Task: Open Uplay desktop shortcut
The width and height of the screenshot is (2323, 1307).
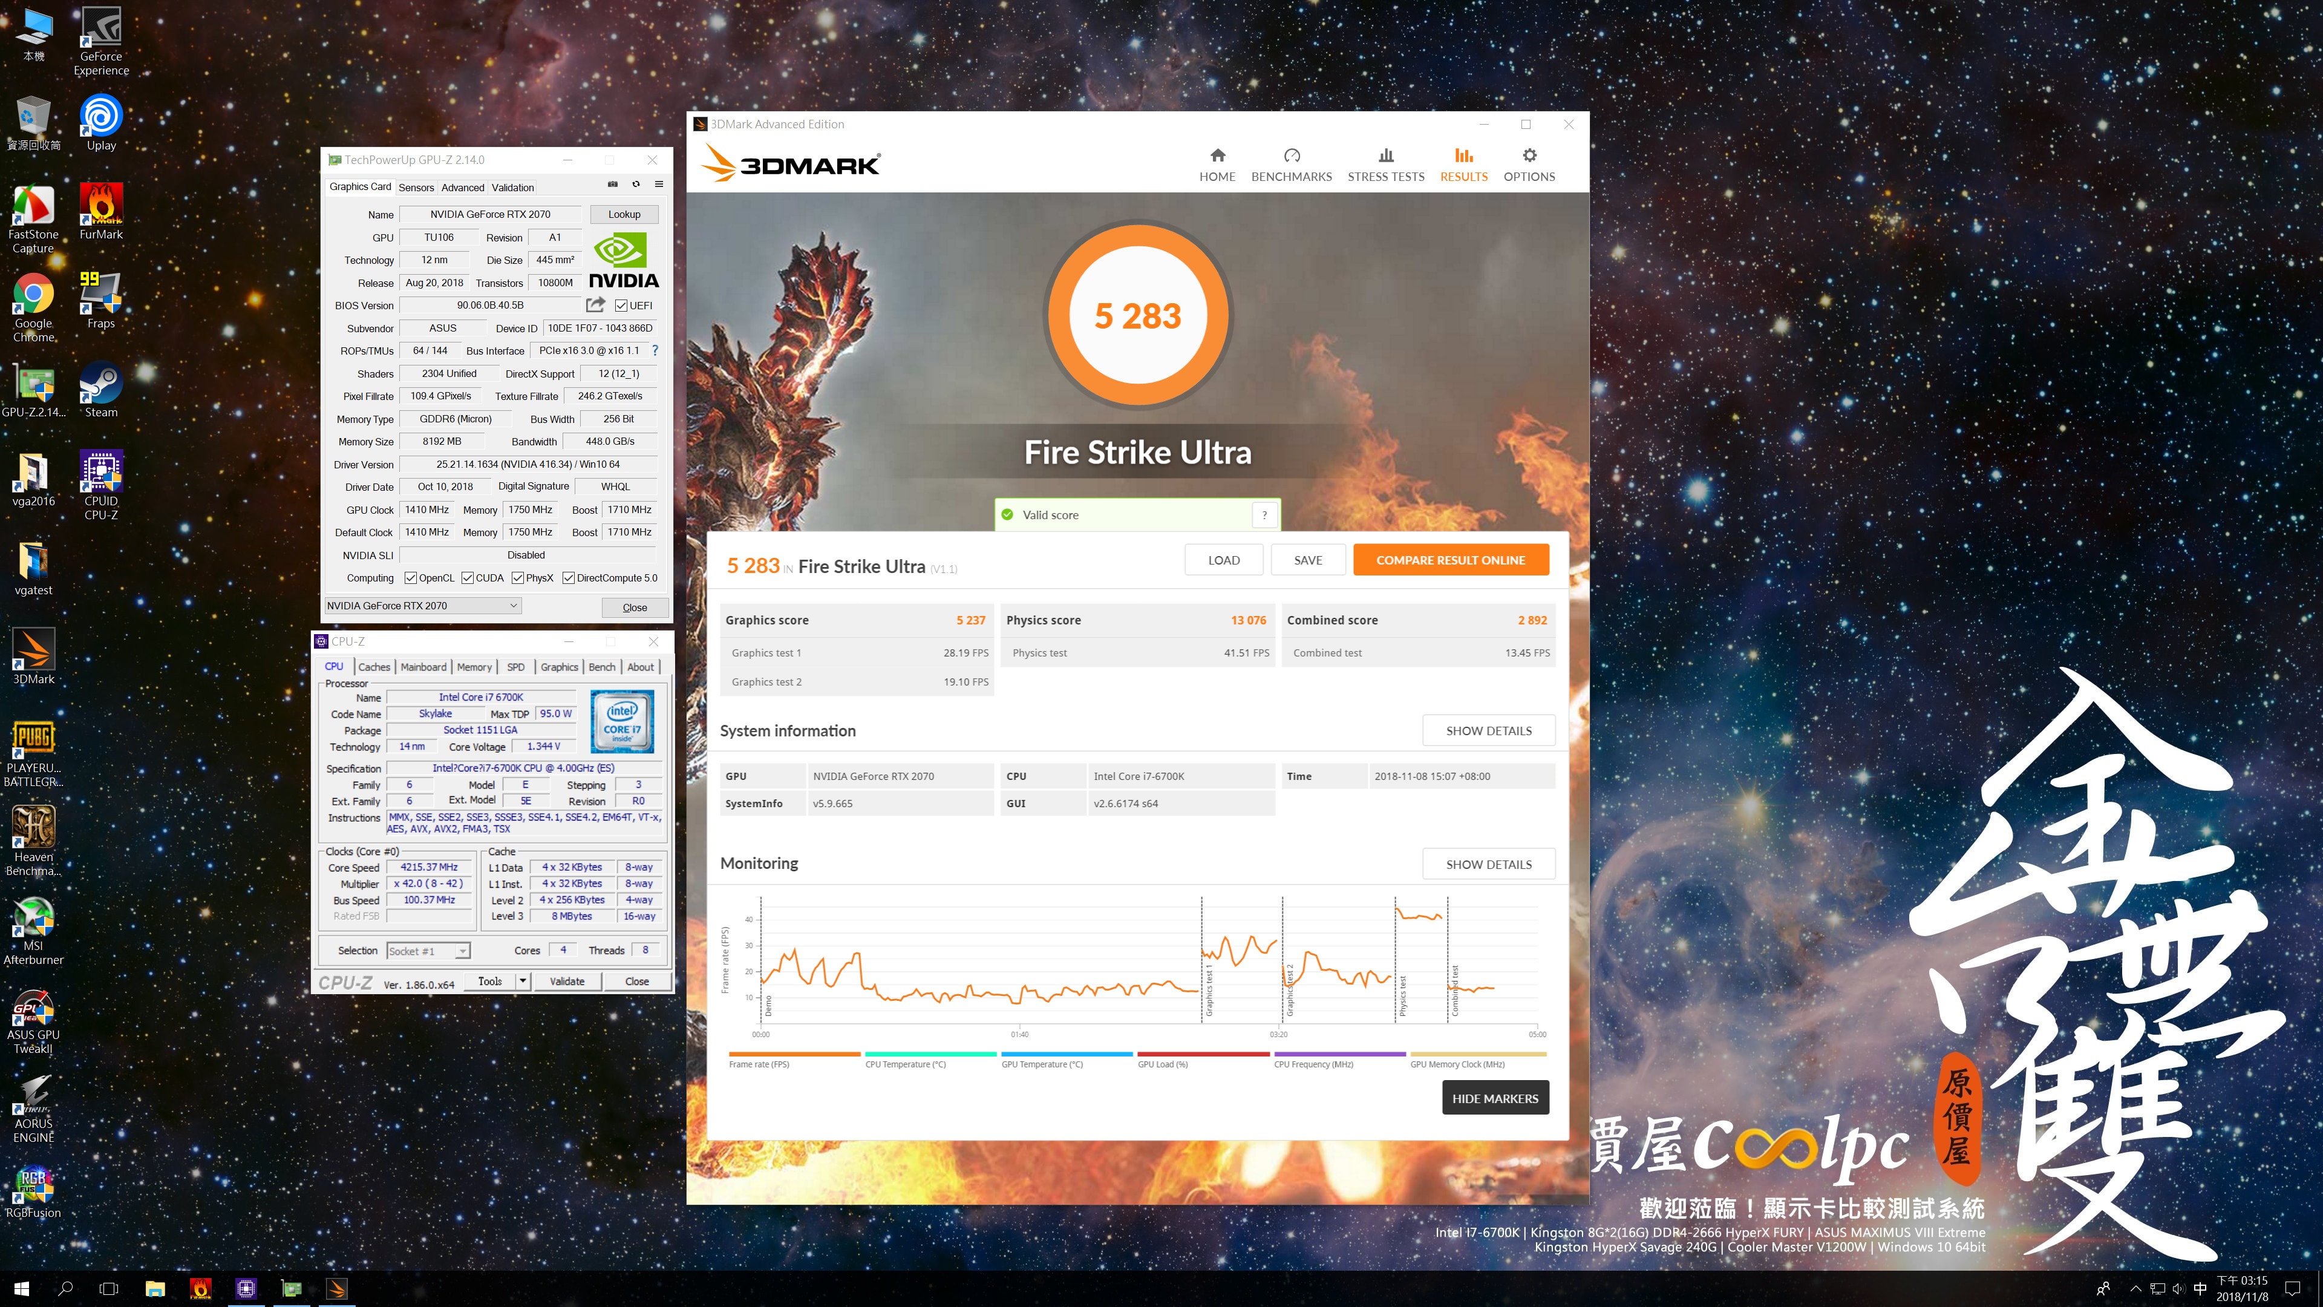Action: pyautogui.click(x=101, y=122)
